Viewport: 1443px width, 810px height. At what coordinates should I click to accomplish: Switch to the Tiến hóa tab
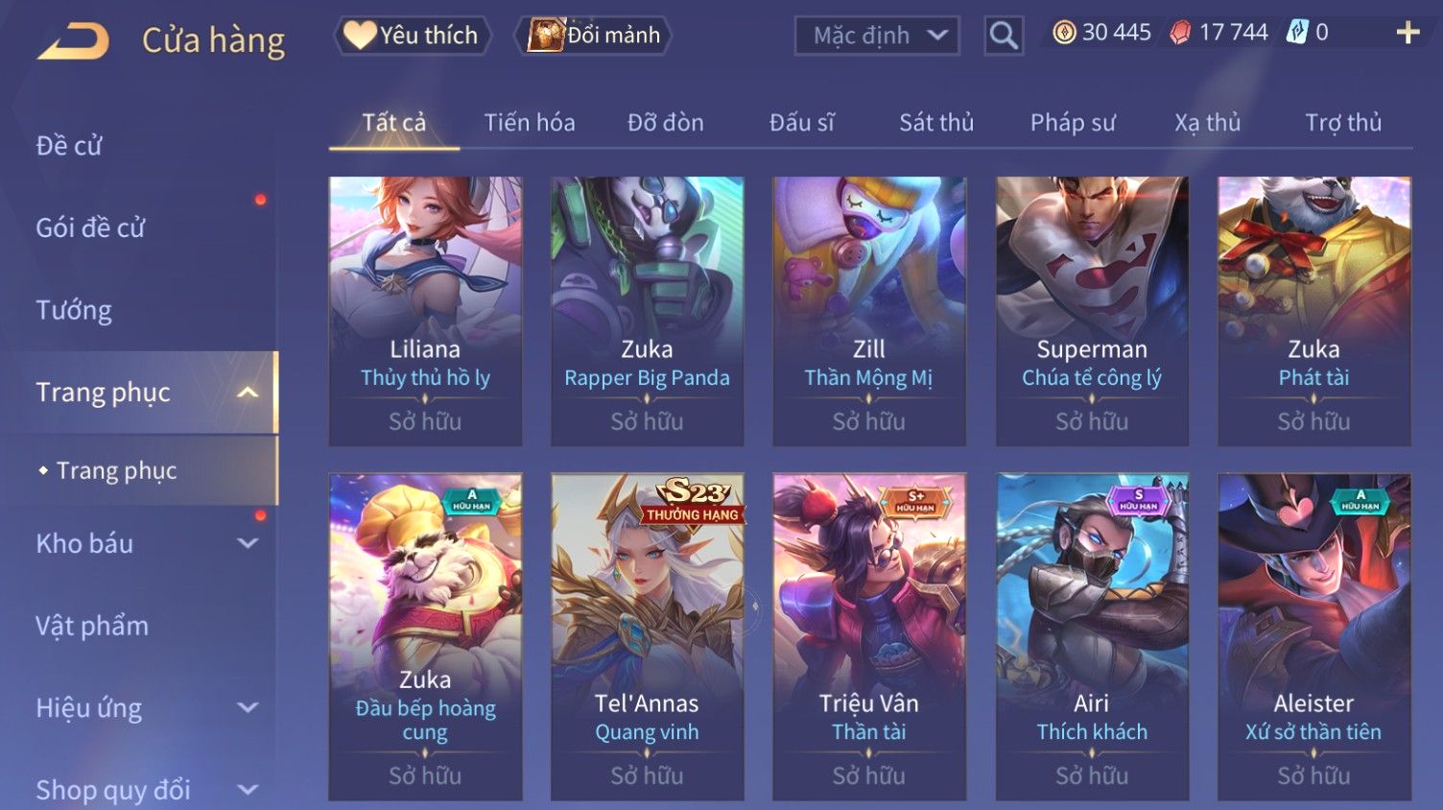[530, 123]
